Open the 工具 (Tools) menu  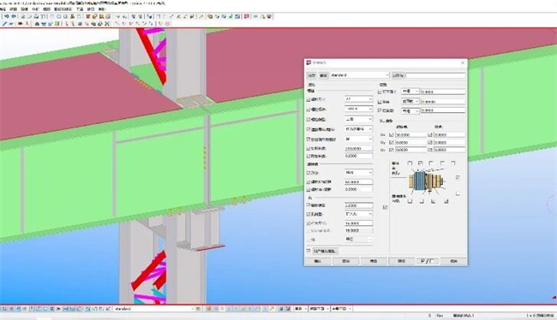pyautogui.click(x=80, y=9)
